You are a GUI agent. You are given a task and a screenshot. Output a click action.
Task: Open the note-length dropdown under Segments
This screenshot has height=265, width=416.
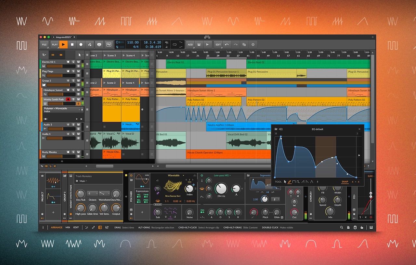click(276, 199)
